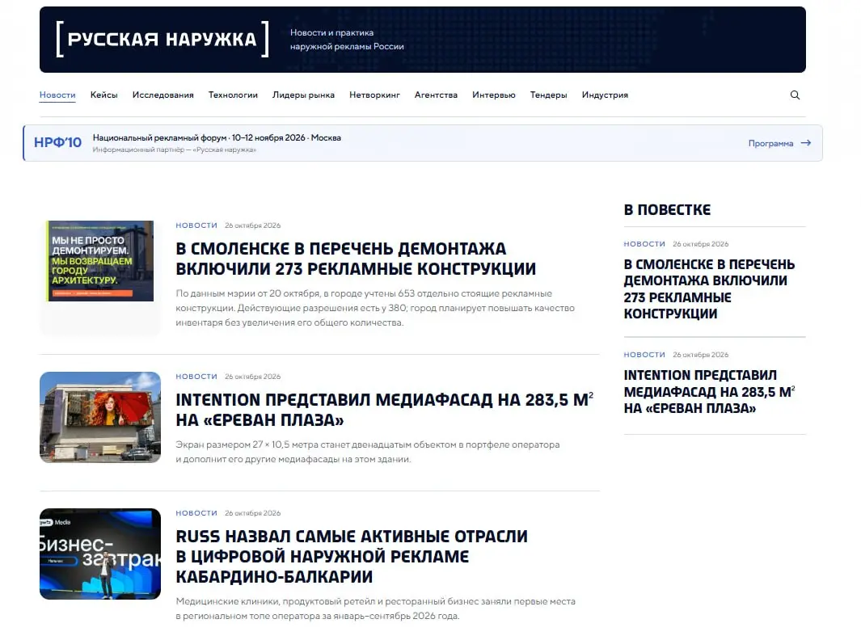Click the Национальный рекламный форум banner text
Viewport: 861px width, 636px height.
pyautogui.click(x=217, y=137)
